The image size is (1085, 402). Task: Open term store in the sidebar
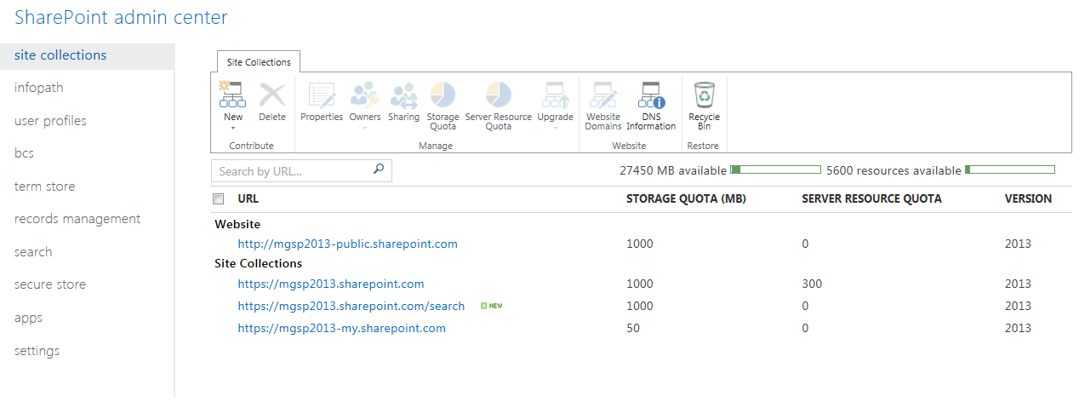pos(45,187)
